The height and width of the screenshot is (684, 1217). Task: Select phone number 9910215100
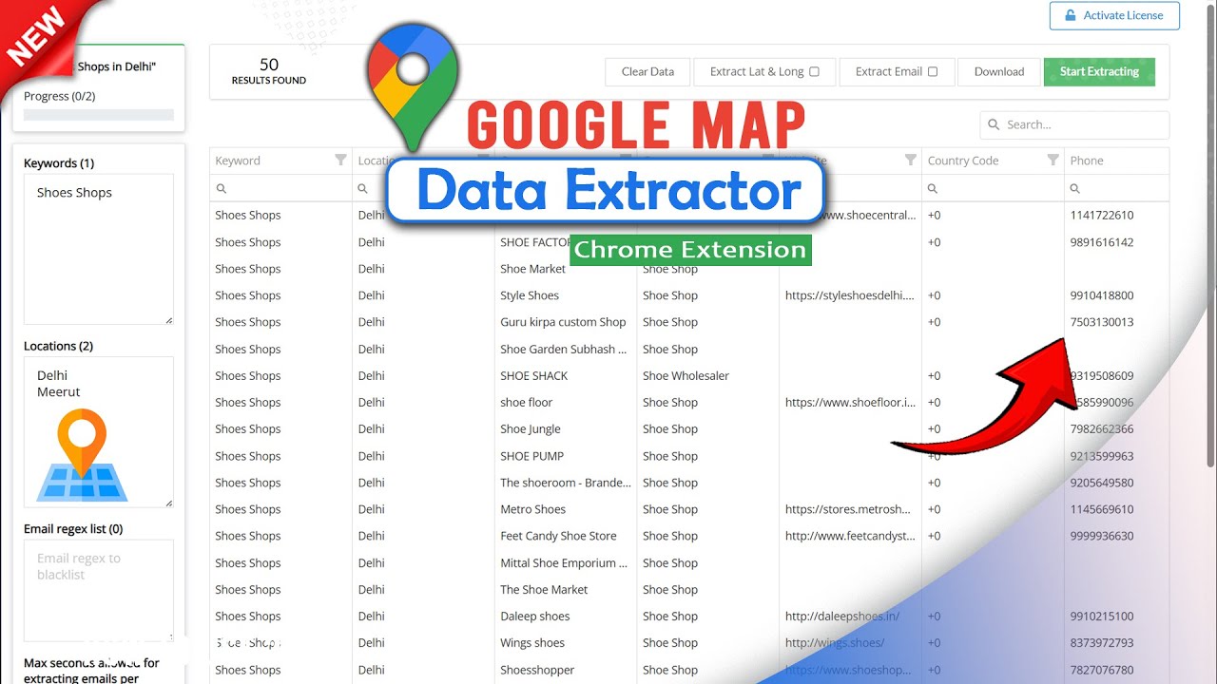tap(1102, 616)
